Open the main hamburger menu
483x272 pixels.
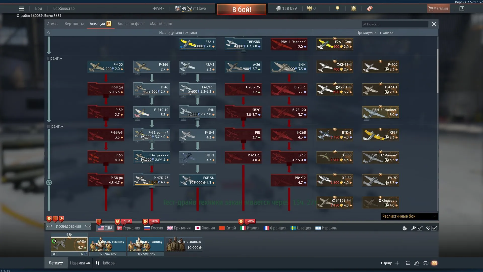tap(22, 9)
